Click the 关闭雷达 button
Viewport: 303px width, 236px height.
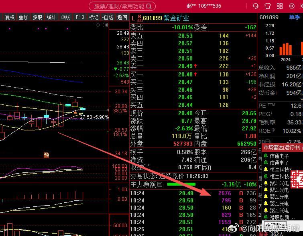[x=275, y=225]
